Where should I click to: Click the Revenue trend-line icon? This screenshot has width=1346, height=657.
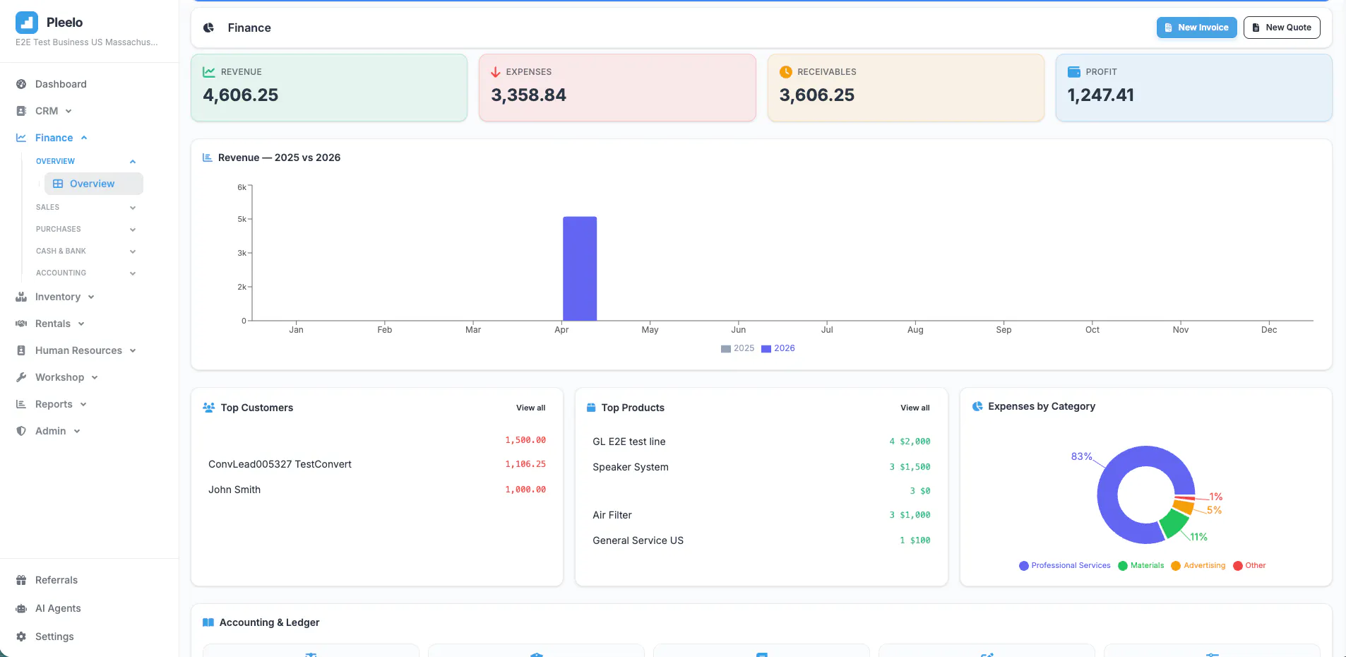[x=209, y=72]
